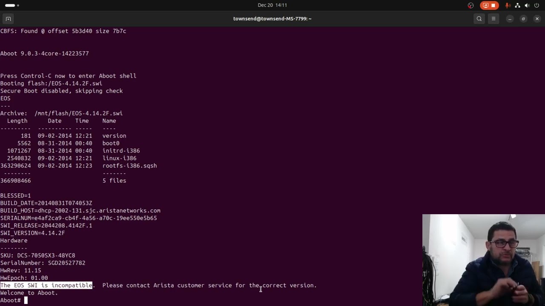Open the wired network status icon

(x=517, y=5)
